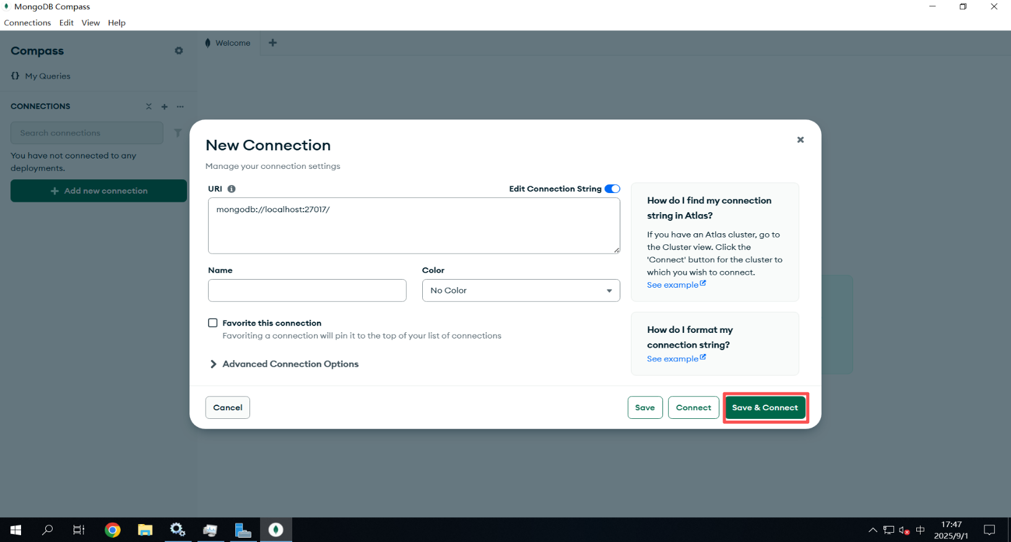Check Favorite this connection checkbox
1011x542 pixels.
pos(213,323)
